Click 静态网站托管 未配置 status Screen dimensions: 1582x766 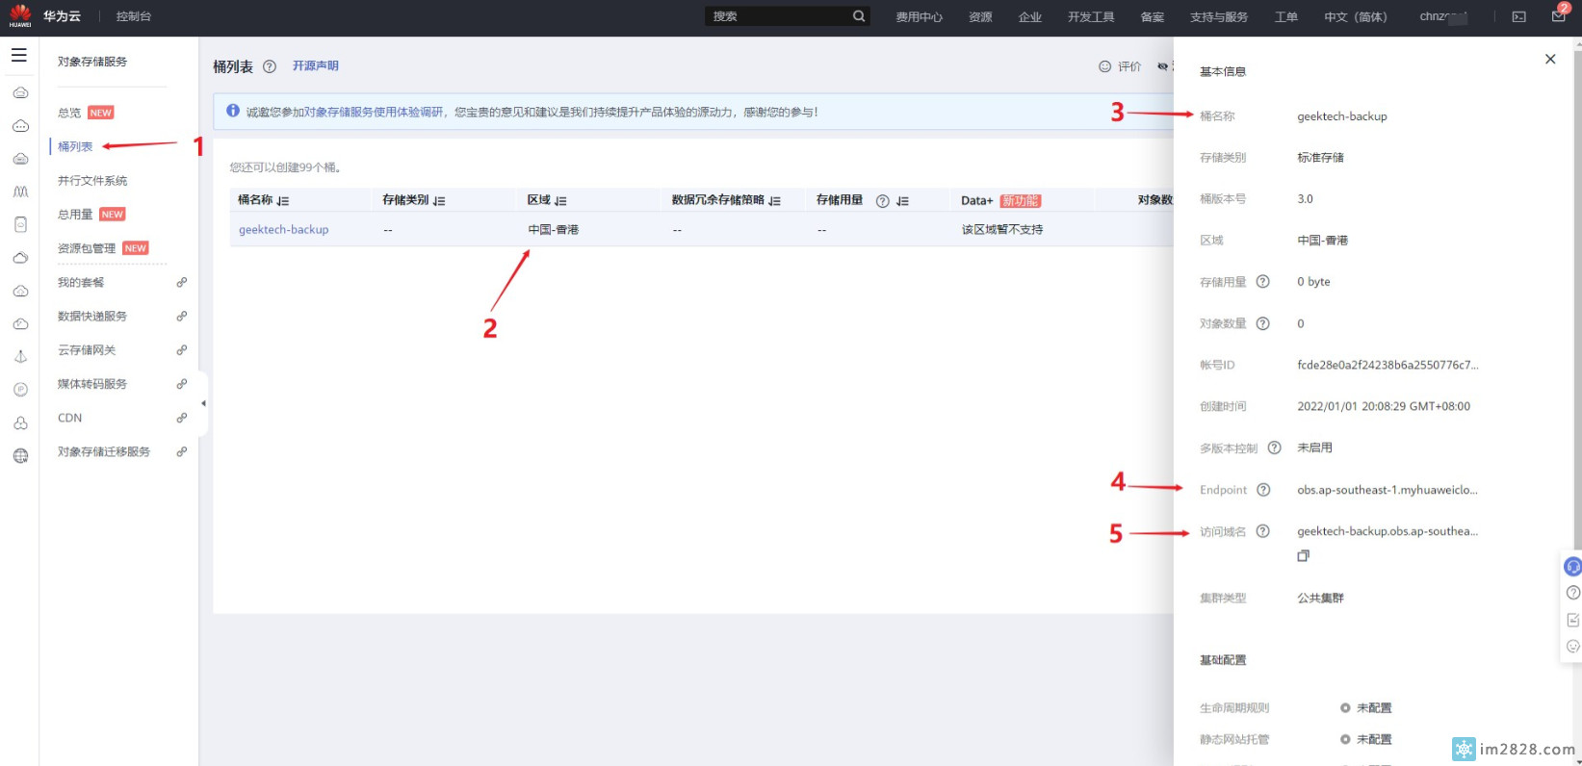click(x=1366, y=739)
